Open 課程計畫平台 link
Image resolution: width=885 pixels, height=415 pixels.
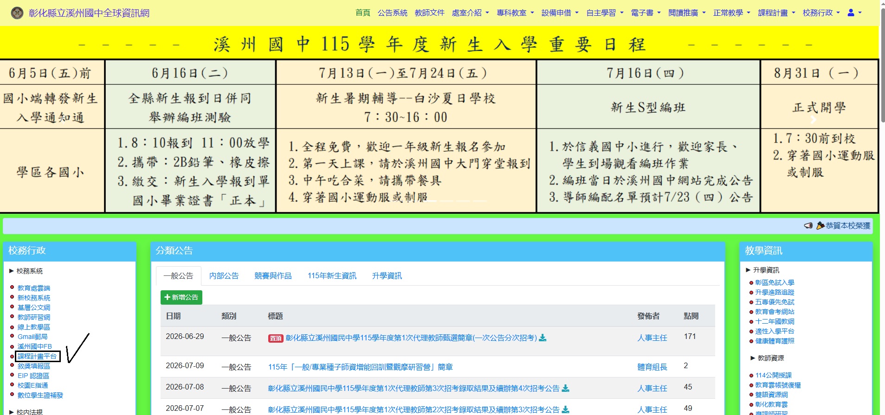click(37, 357)
